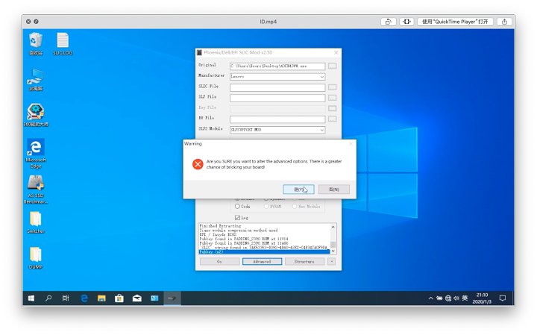Click into the SLIC File input field
Viewport: 537px width, 335px height.
(277, 87)
